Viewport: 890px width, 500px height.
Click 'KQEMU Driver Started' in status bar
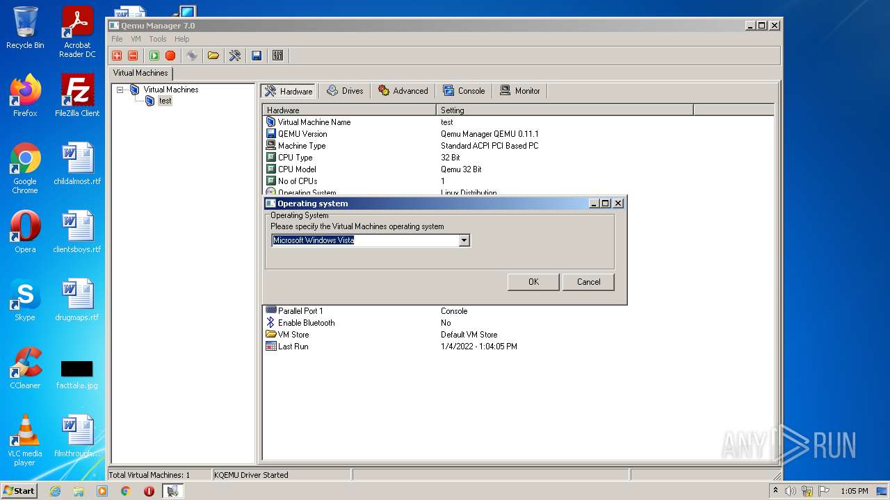pyautogui.click(x=251, y=475)
